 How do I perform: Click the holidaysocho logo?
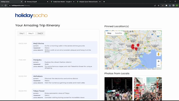pyautogui.click(x=31, y=16)
